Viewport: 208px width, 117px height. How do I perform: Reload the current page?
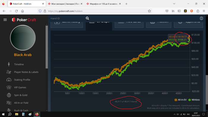tap(16, 11)
